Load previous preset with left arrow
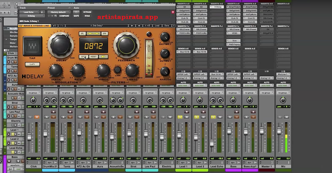This screenshot has height=173, width=332. [132, 26]
